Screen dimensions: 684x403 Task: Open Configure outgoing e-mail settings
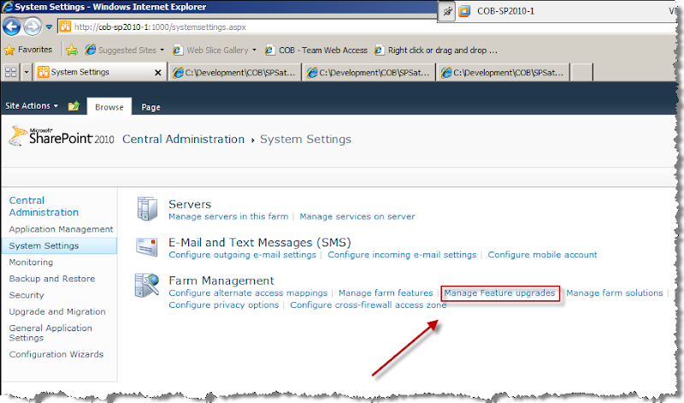click(x=242, y=255)
